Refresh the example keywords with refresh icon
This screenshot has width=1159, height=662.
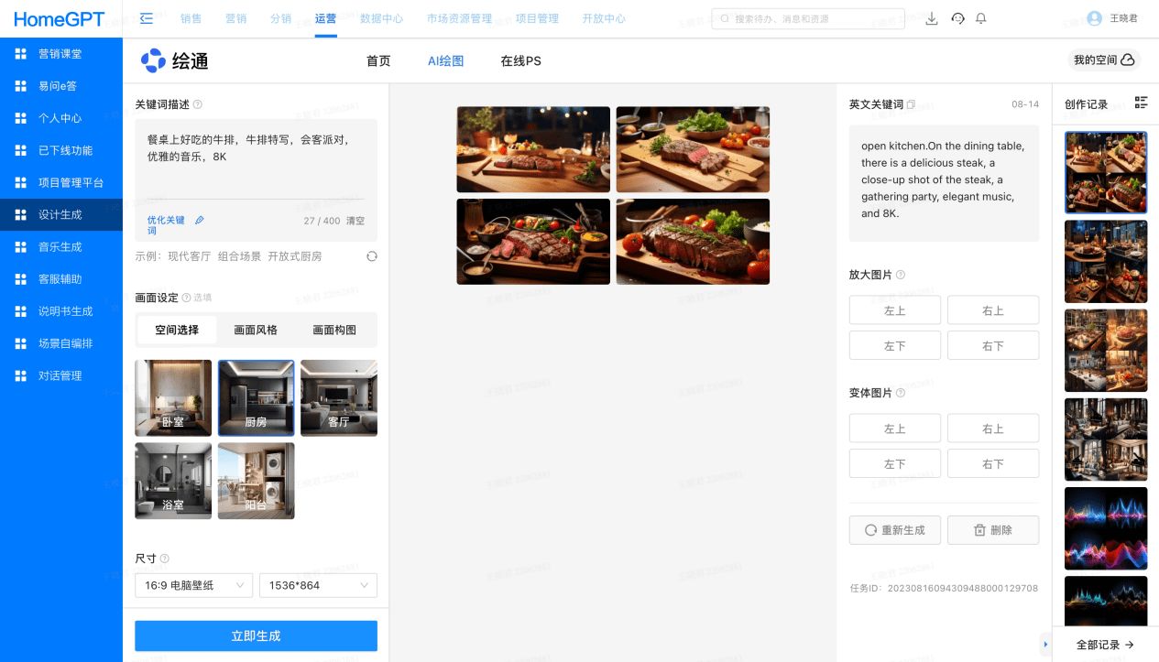click(x=372, y=256)
